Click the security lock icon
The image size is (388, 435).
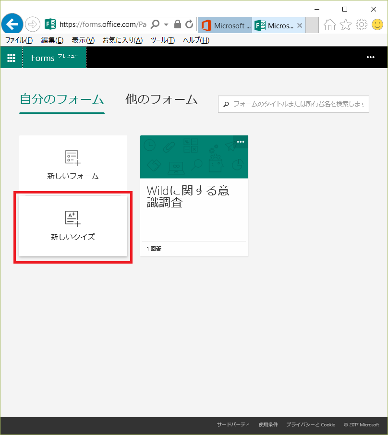pos(178,24)
